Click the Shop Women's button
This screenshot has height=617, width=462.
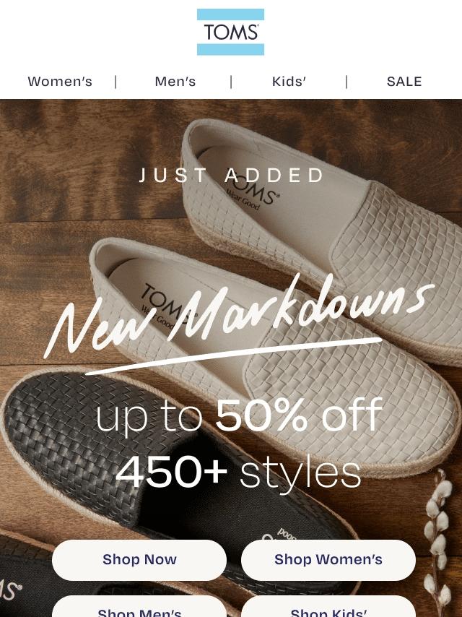(328, 559)
